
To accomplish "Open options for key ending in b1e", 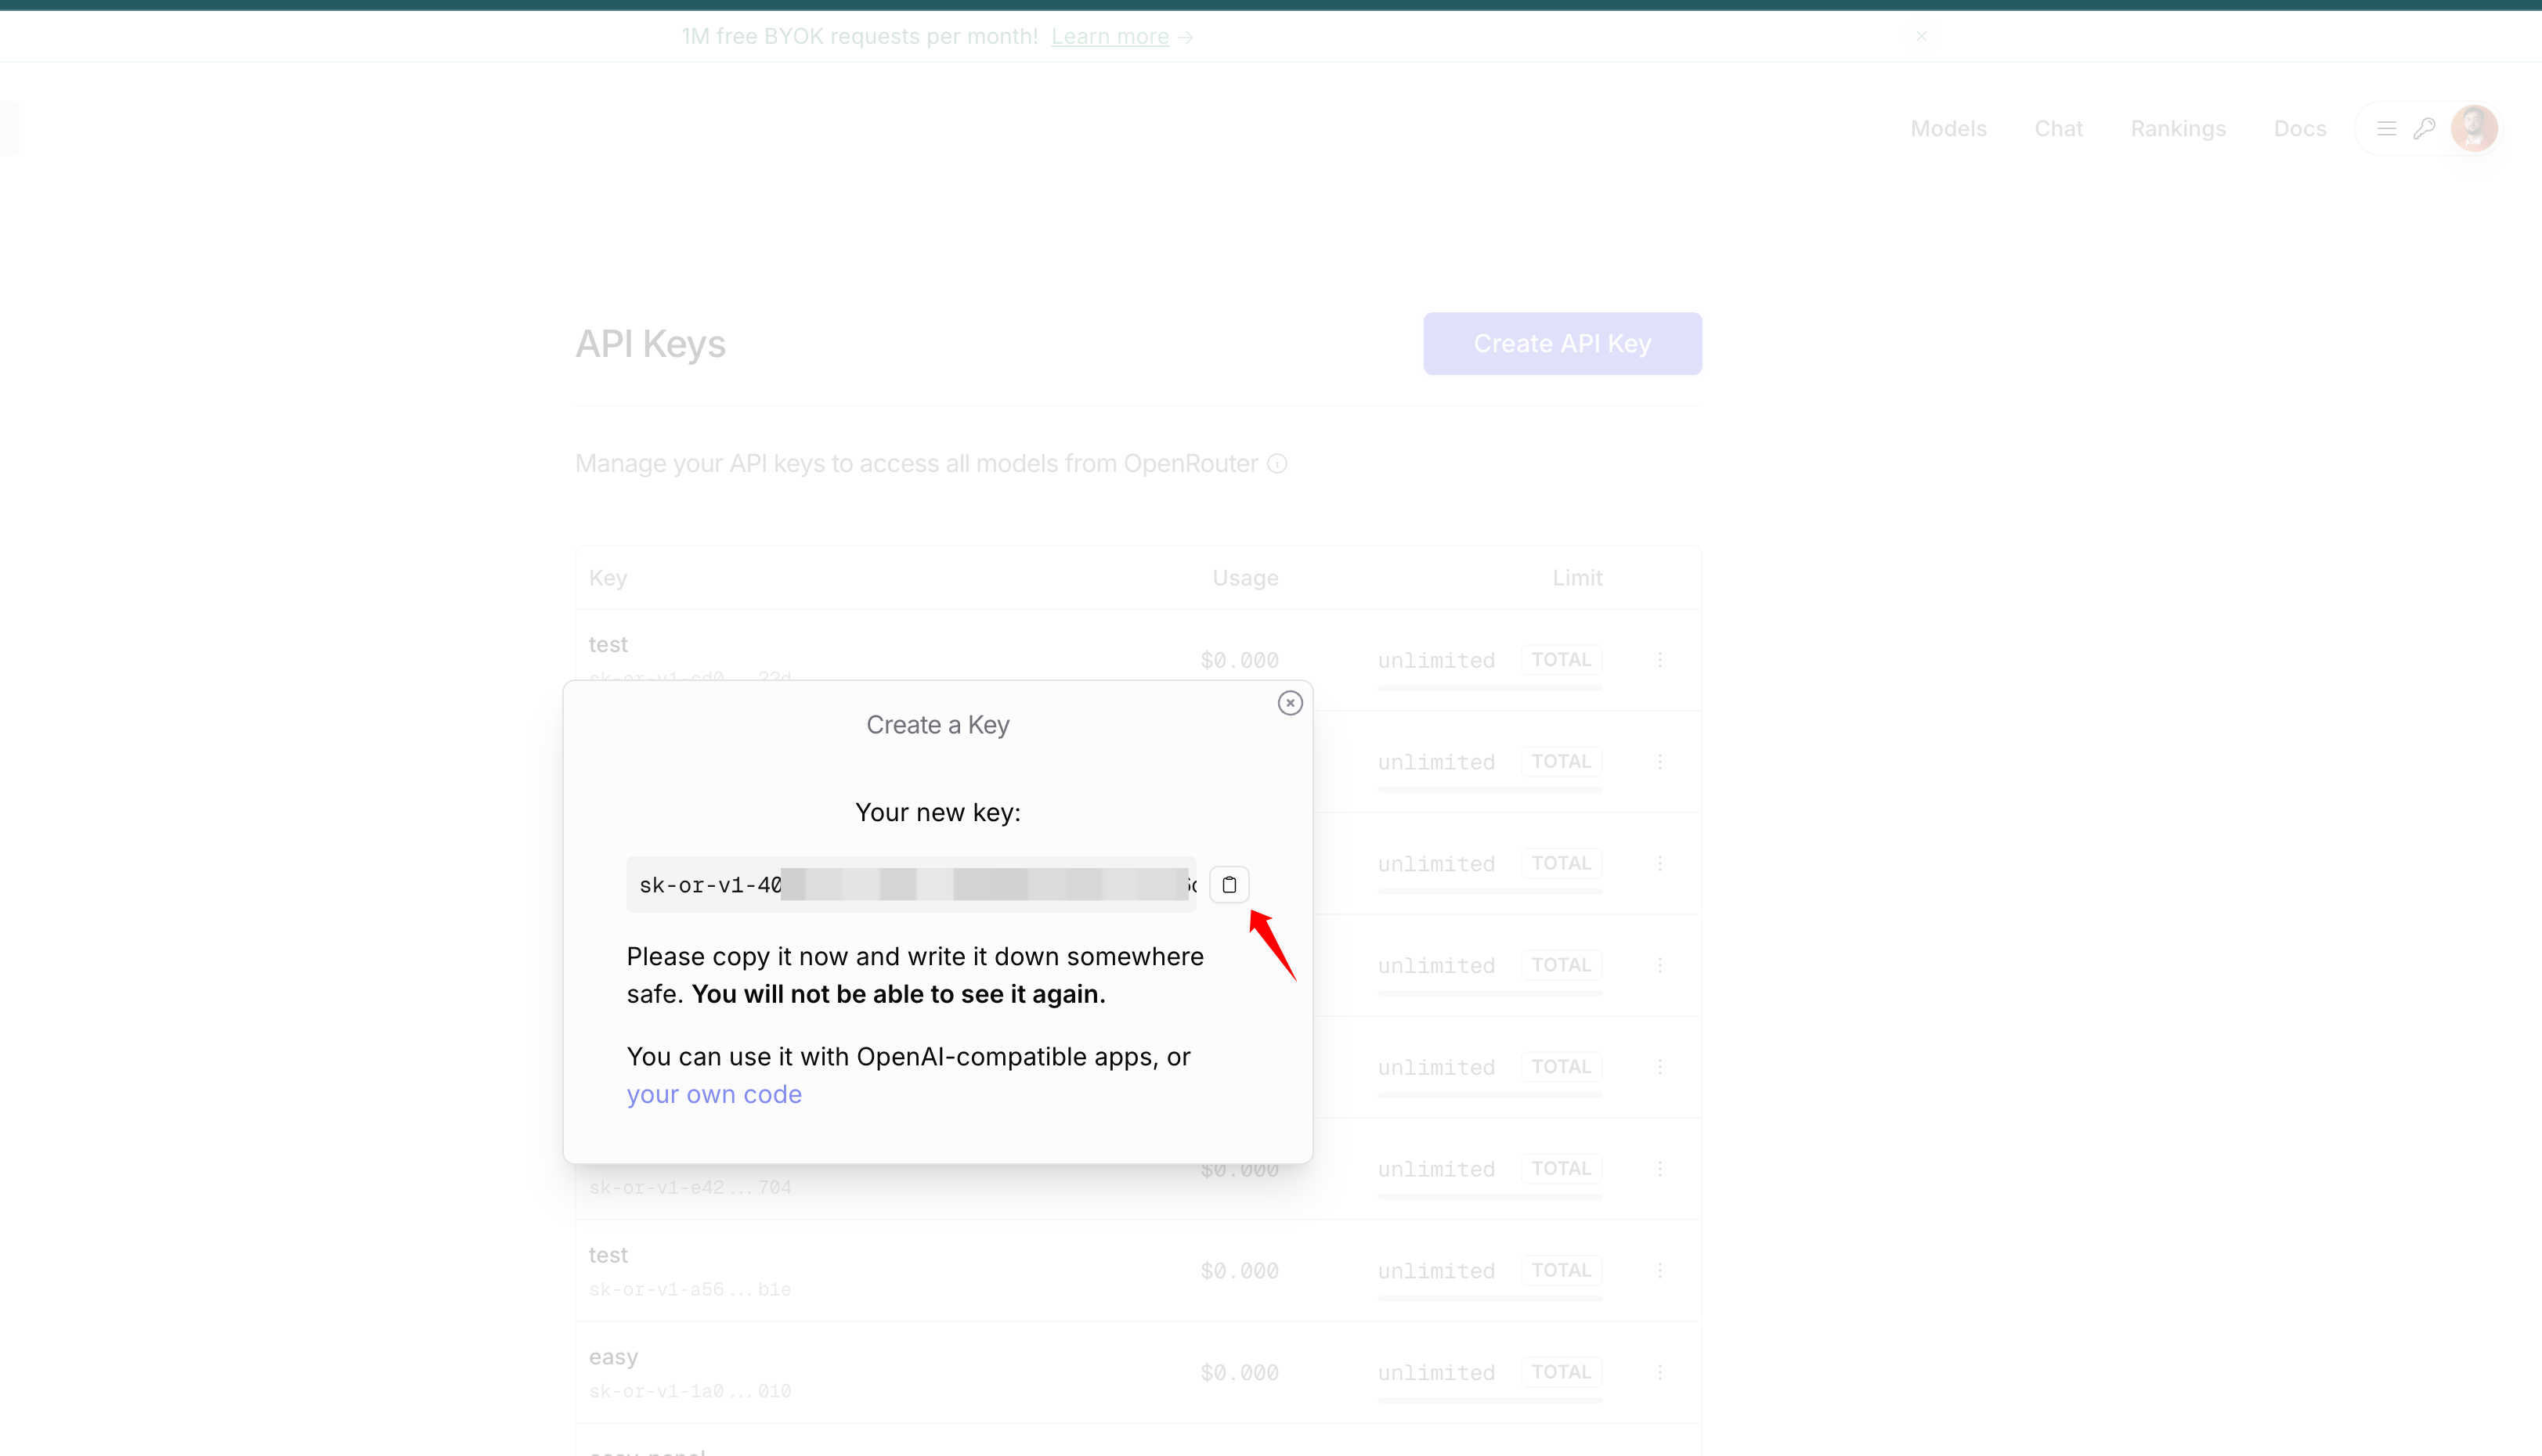I will [1659, 1270].
